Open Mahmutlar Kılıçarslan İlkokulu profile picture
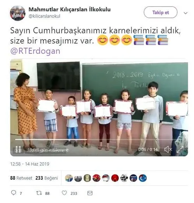The width and height of the screenshot is (194, 203). [x=17, y=13]
